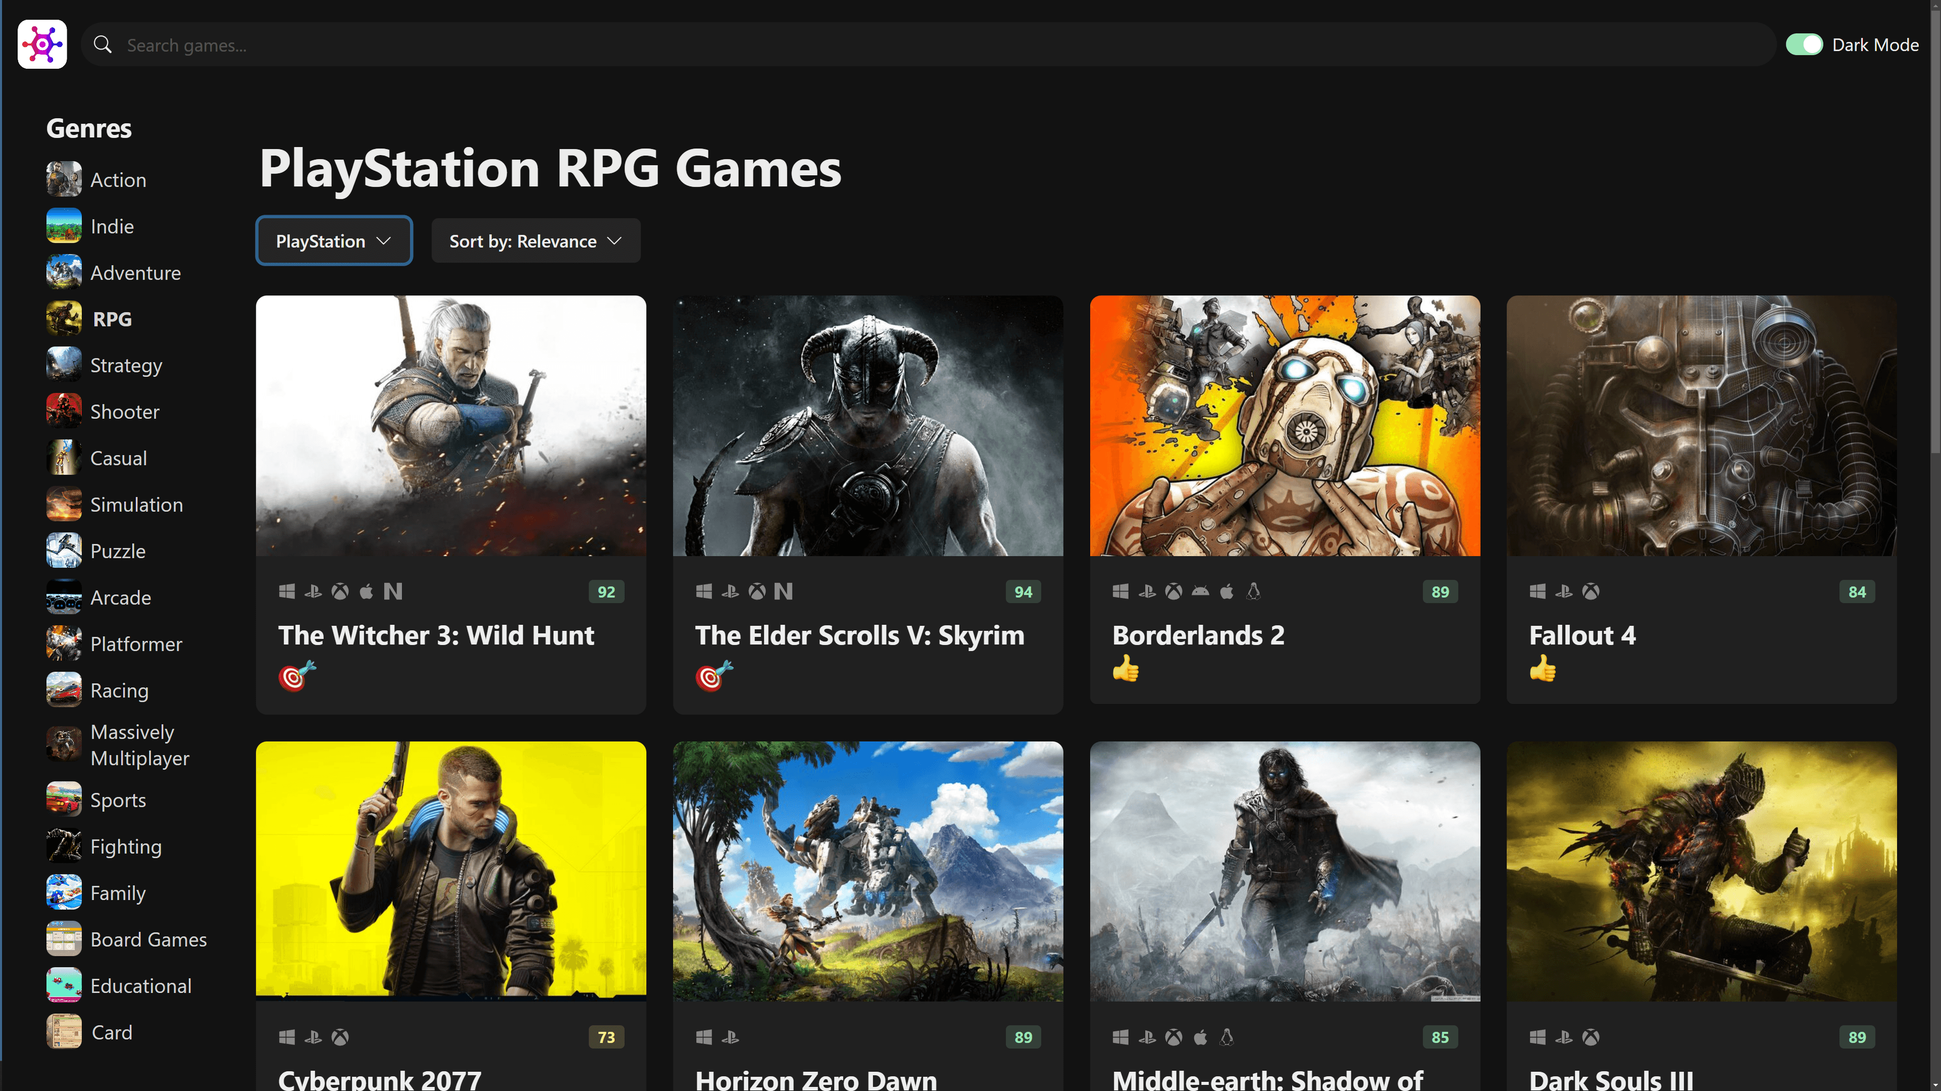Open the Educational genre link
The height and width of the screenshot is (1091, 1941).
(x=141, y=986)
